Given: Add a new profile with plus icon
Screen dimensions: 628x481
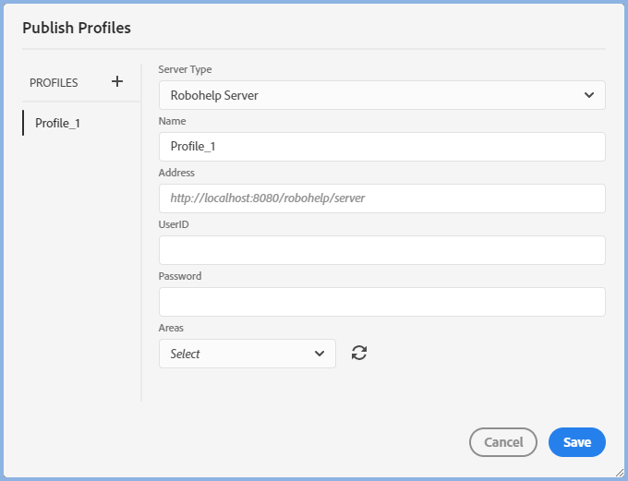Looking at the screenshot, I should 117,82.
